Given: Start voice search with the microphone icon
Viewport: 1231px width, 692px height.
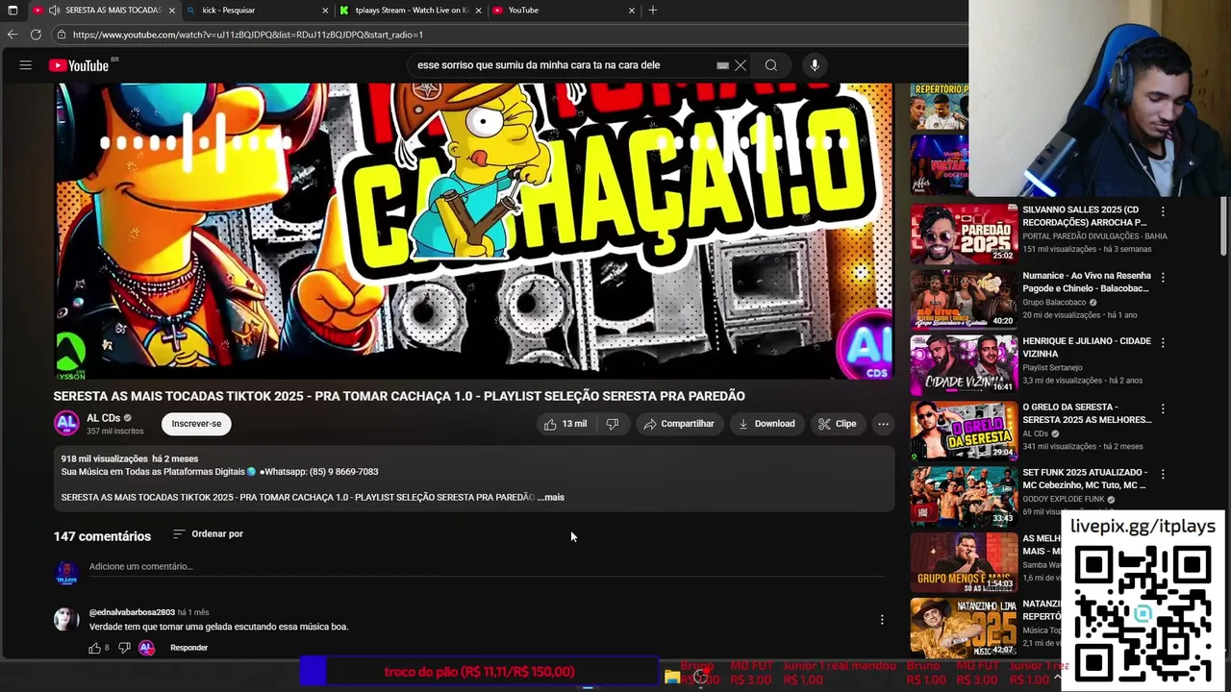Looking at the screenshot, I should 815,65.
